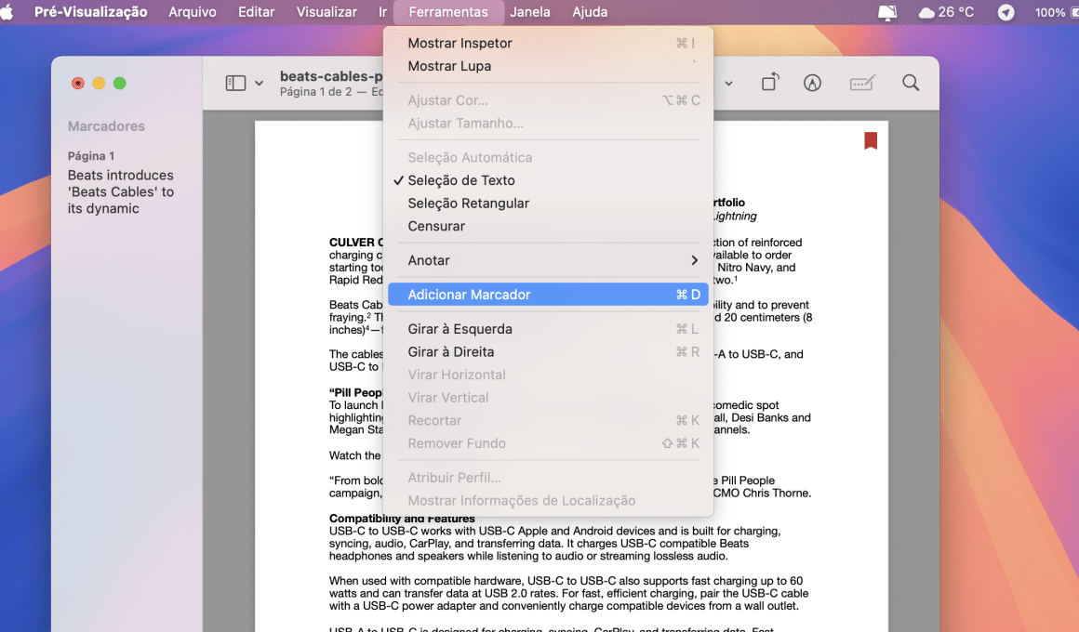Expand the toolbar chevron beside the rotate icon

click(x=728, y=84)
